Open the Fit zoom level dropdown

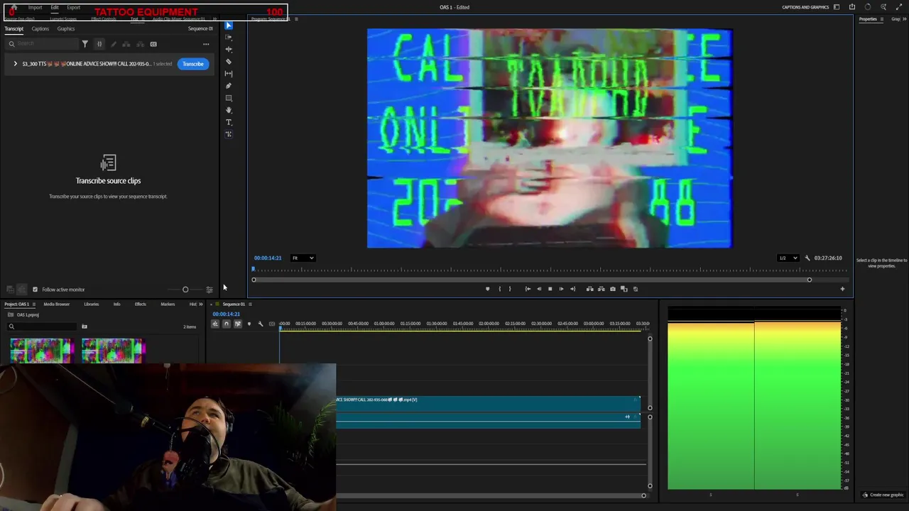click(303, 258)
